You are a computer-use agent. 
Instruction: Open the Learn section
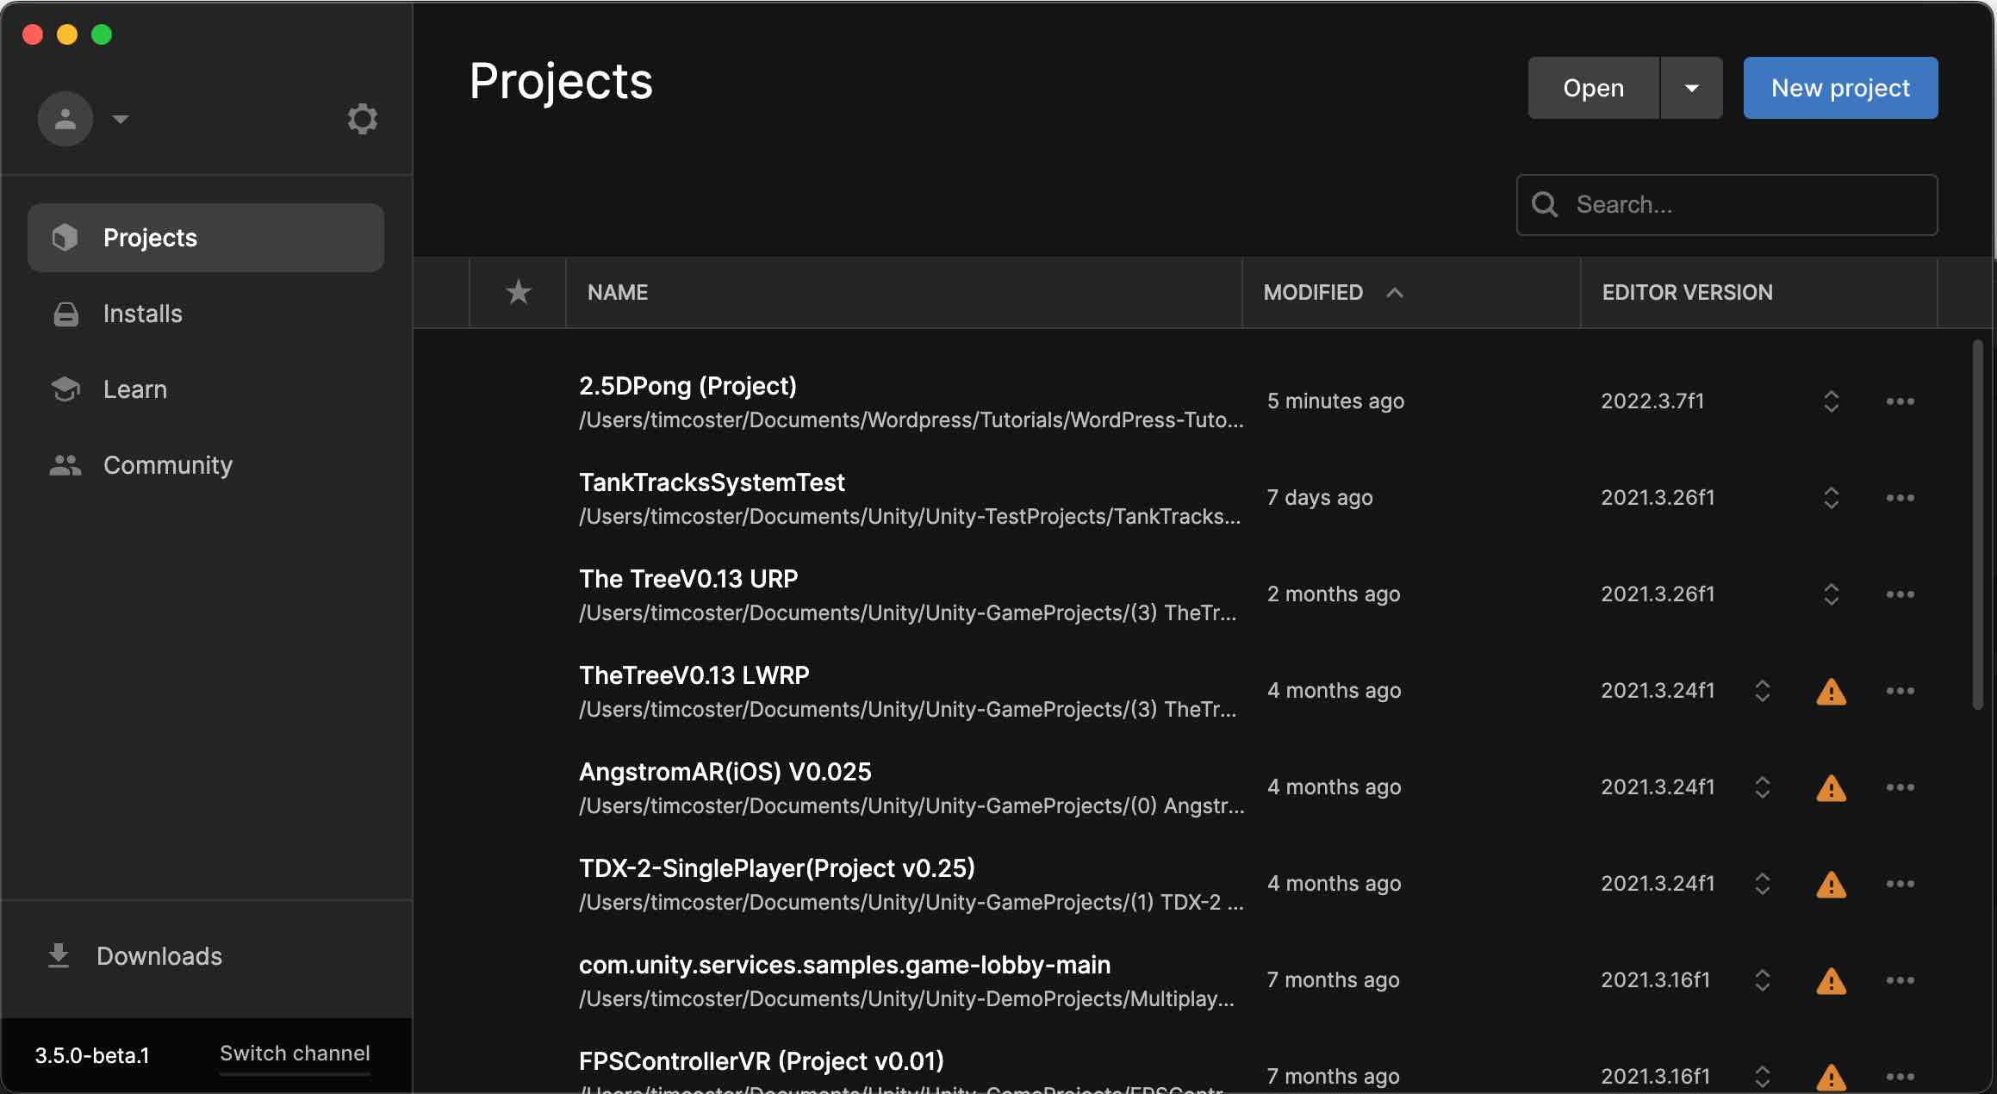(134, 389)
